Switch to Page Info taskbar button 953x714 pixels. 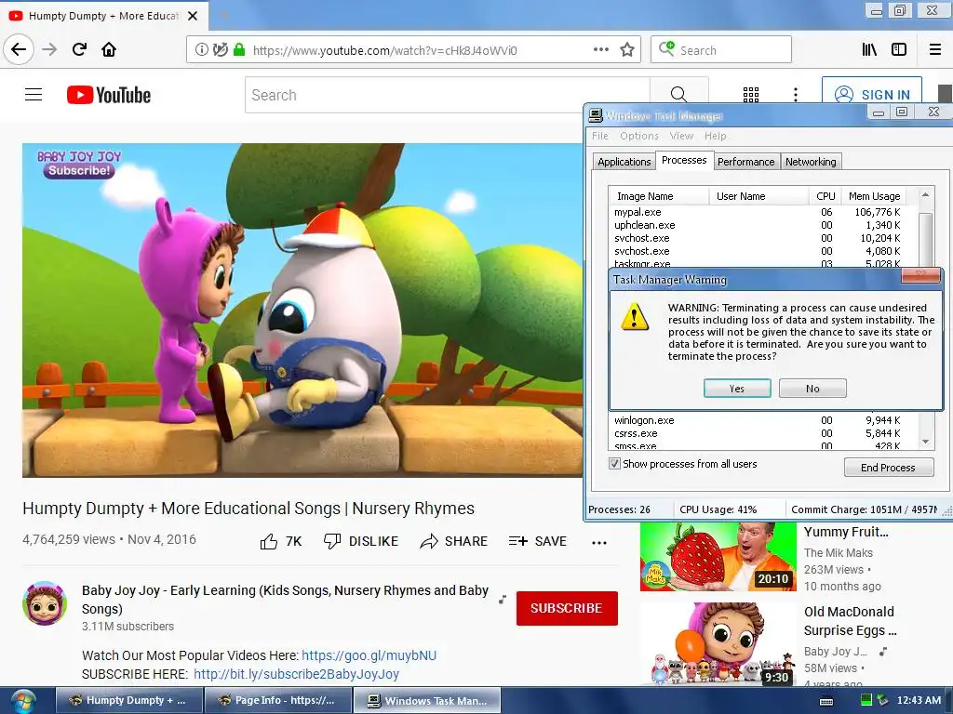[278, 701]
